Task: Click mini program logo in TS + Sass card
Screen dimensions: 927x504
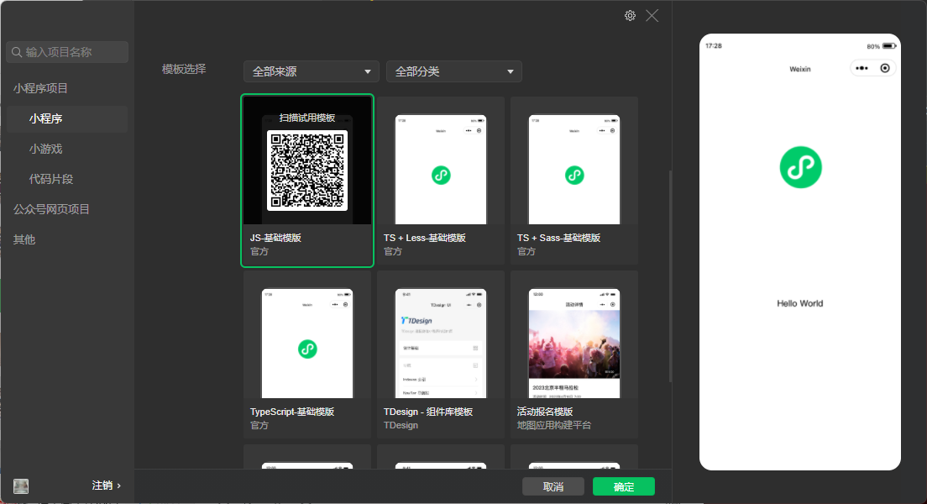Action: (574, 175)
